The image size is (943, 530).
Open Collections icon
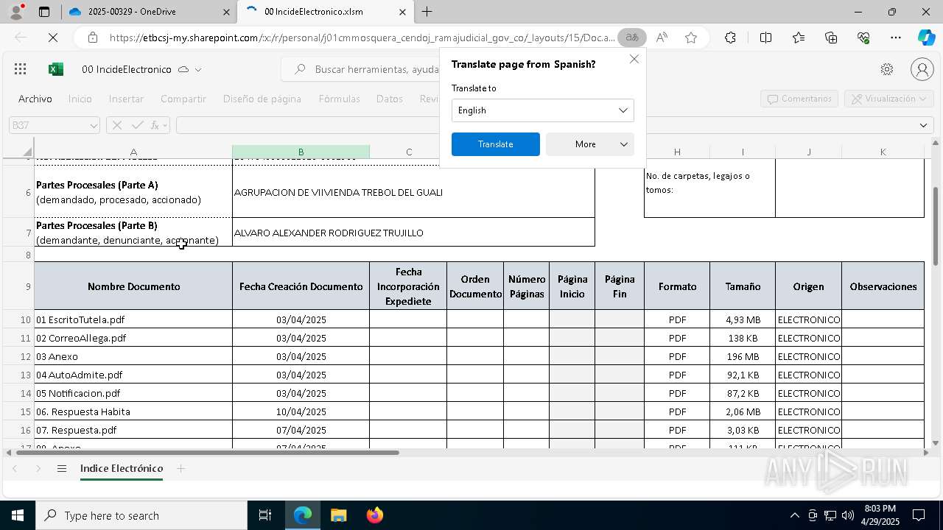[x=831, y=38]
